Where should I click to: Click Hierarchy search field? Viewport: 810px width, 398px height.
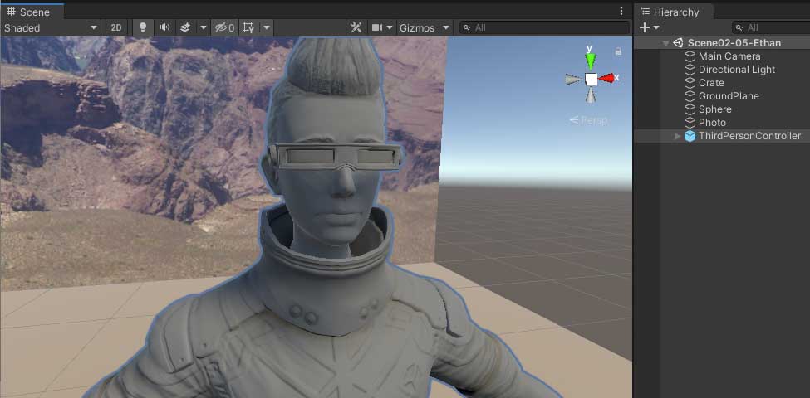tap(771, 27)
